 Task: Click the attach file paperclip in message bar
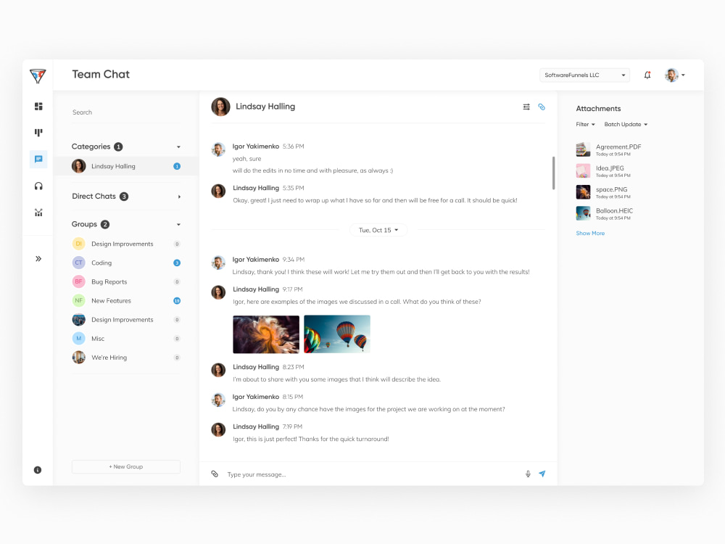[x=215, y=474]
